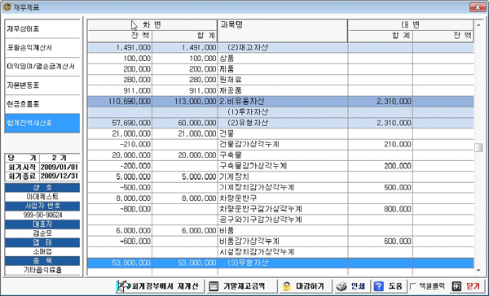Image resolution: width=489 pixels, height=296 pixels.
Task: Enable the 엑셀출력 checkbox
Action: [x=413, y=285]
